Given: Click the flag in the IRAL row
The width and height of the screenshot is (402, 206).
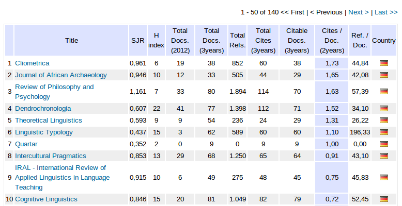Looking at the screenshot, I should (x=384, y=177).
